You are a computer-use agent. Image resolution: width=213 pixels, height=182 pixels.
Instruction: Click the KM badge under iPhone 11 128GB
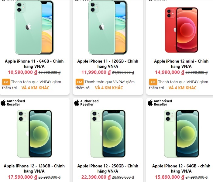(x=80, y=82)
